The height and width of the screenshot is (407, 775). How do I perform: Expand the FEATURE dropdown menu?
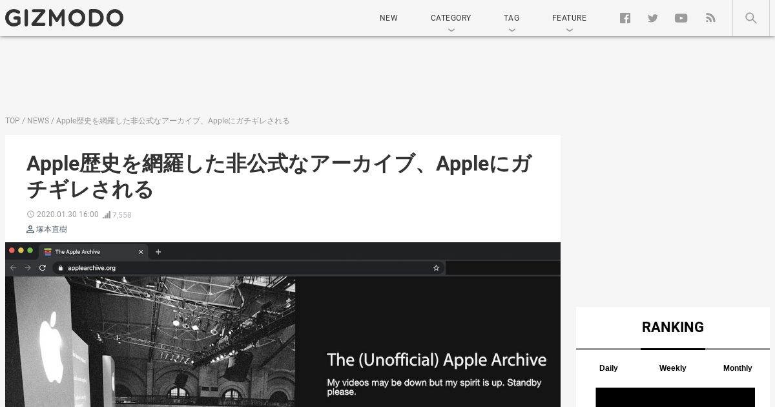click(x=569, y=18)
